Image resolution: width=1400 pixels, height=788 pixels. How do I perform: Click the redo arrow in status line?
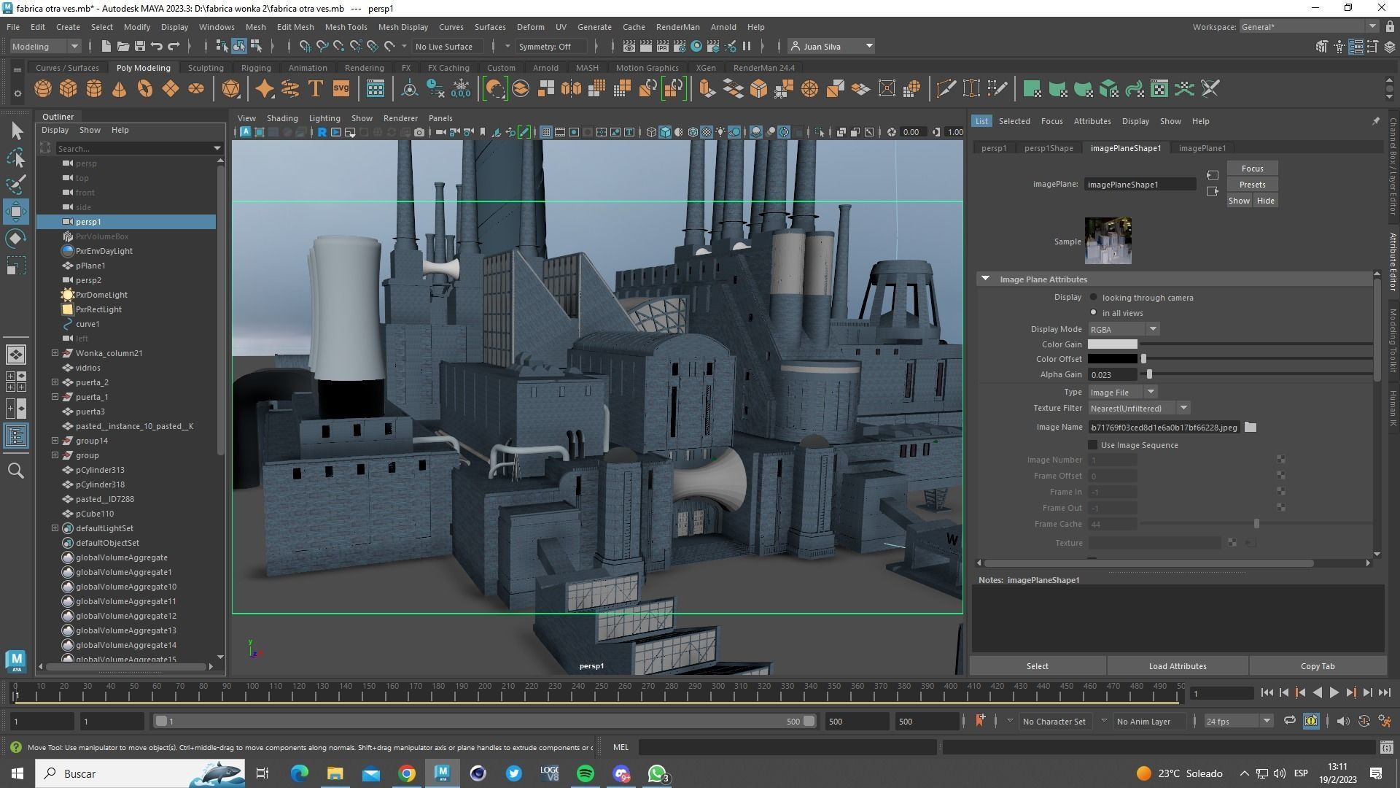pyautogui.click(x=174, y=47)
